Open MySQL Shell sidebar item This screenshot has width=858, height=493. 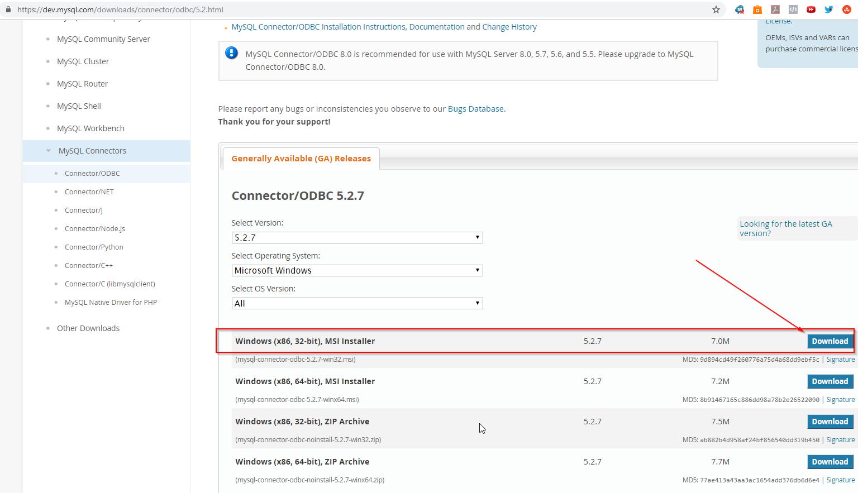[79, 106]
